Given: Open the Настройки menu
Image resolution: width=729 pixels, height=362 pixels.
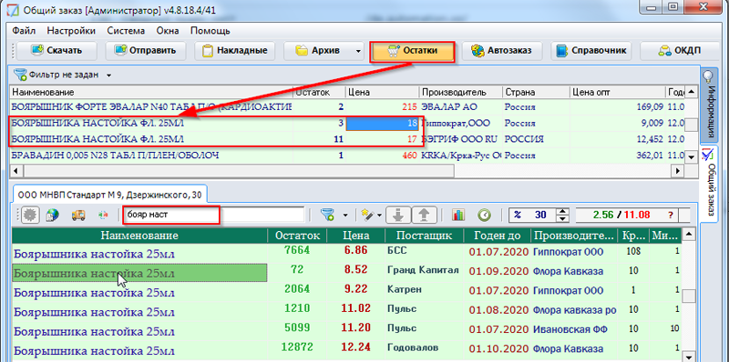Looking at the screenshot, I should point(71,31).
